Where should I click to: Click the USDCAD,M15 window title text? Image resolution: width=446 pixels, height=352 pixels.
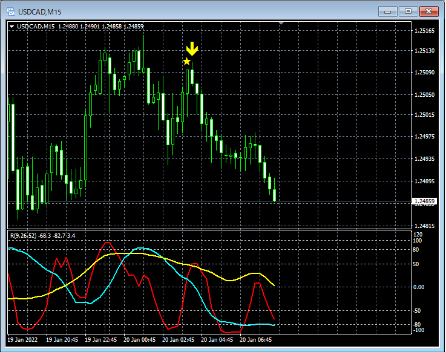39,12
